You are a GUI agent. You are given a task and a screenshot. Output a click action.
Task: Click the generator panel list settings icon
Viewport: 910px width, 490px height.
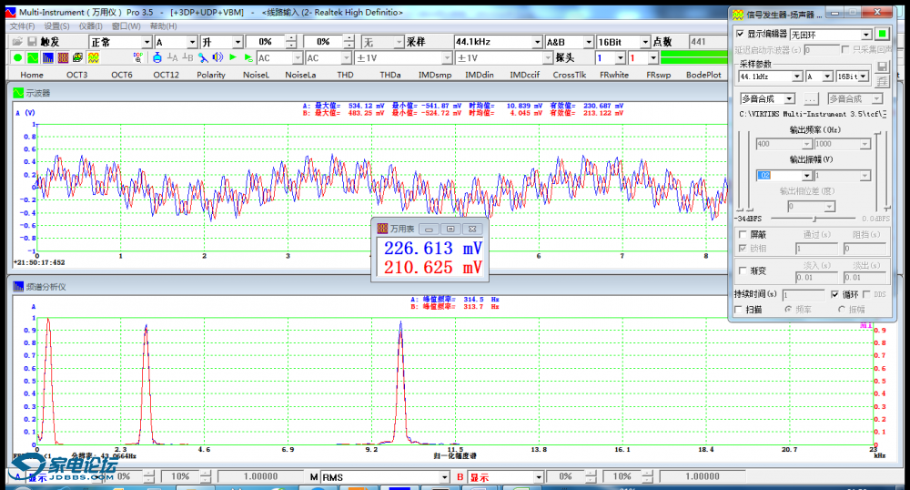[882, 81]
